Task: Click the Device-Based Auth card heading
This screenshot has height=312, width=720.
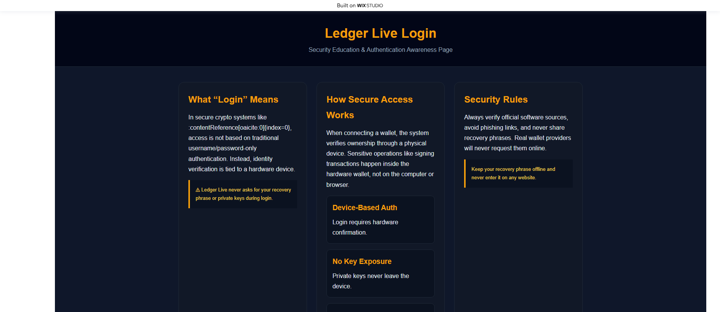Action: 365,207
